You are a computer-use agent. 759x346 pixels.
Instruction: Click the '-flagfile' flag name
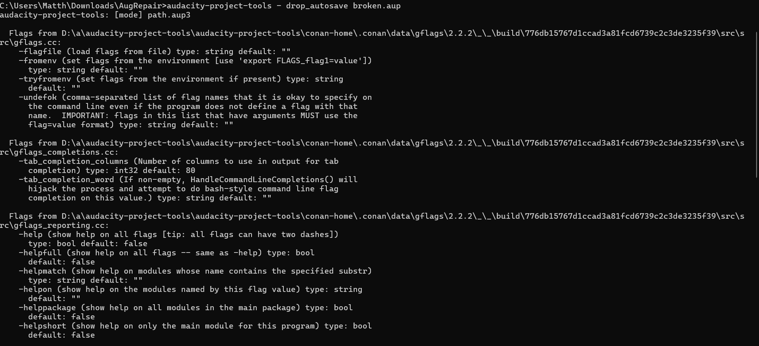(x=40, y=52)
